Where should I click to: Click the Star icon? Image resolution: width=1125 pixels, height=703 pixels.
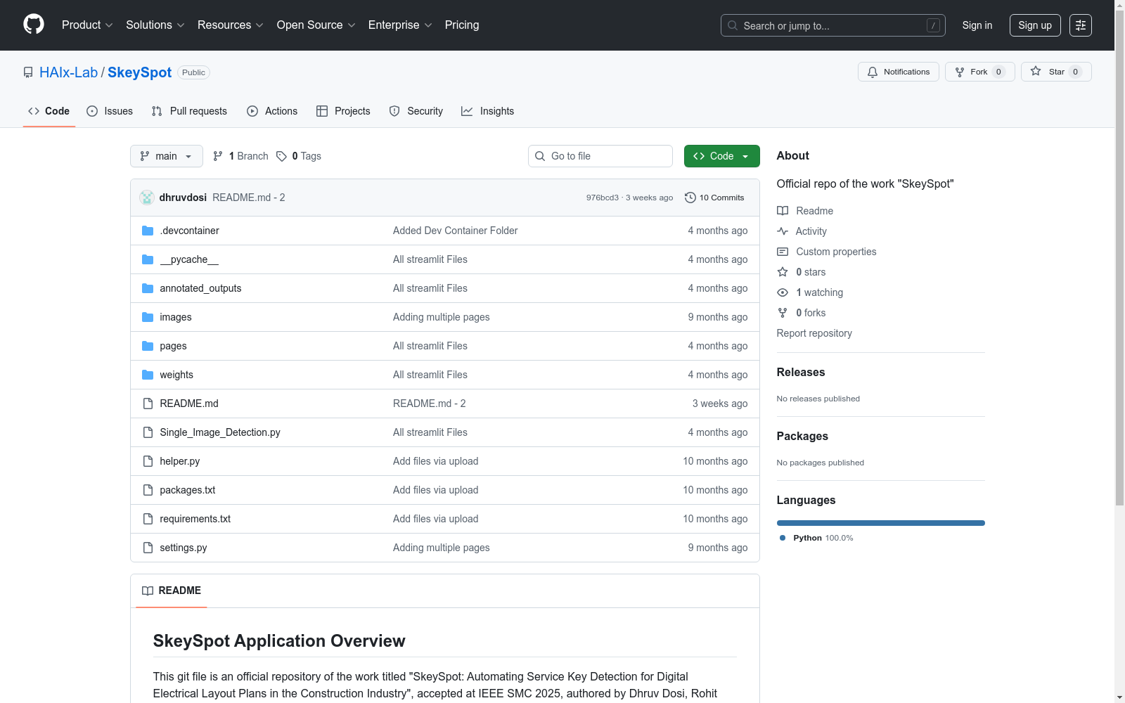pyautogui.click(x=1036, y=71)
